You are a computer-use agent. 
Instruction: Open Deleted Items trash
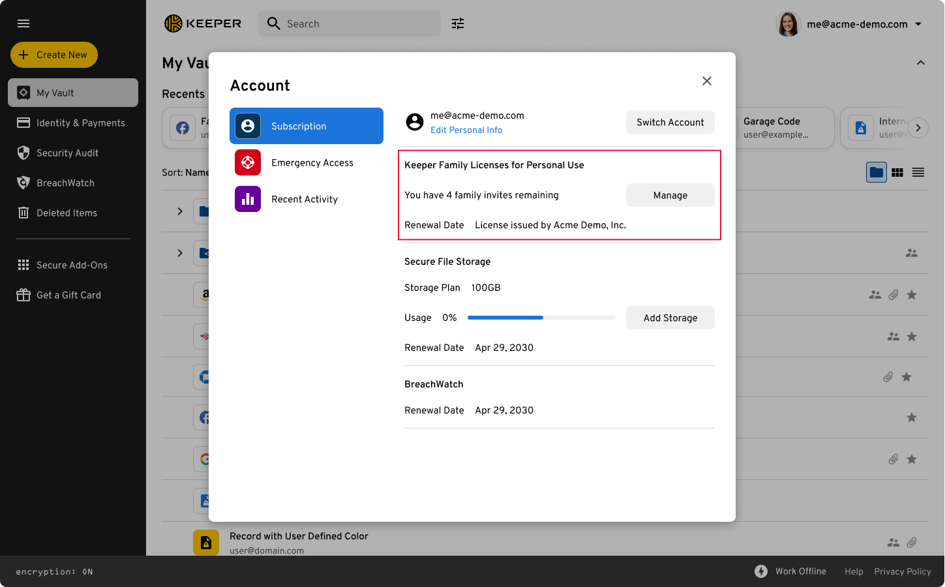67,213
